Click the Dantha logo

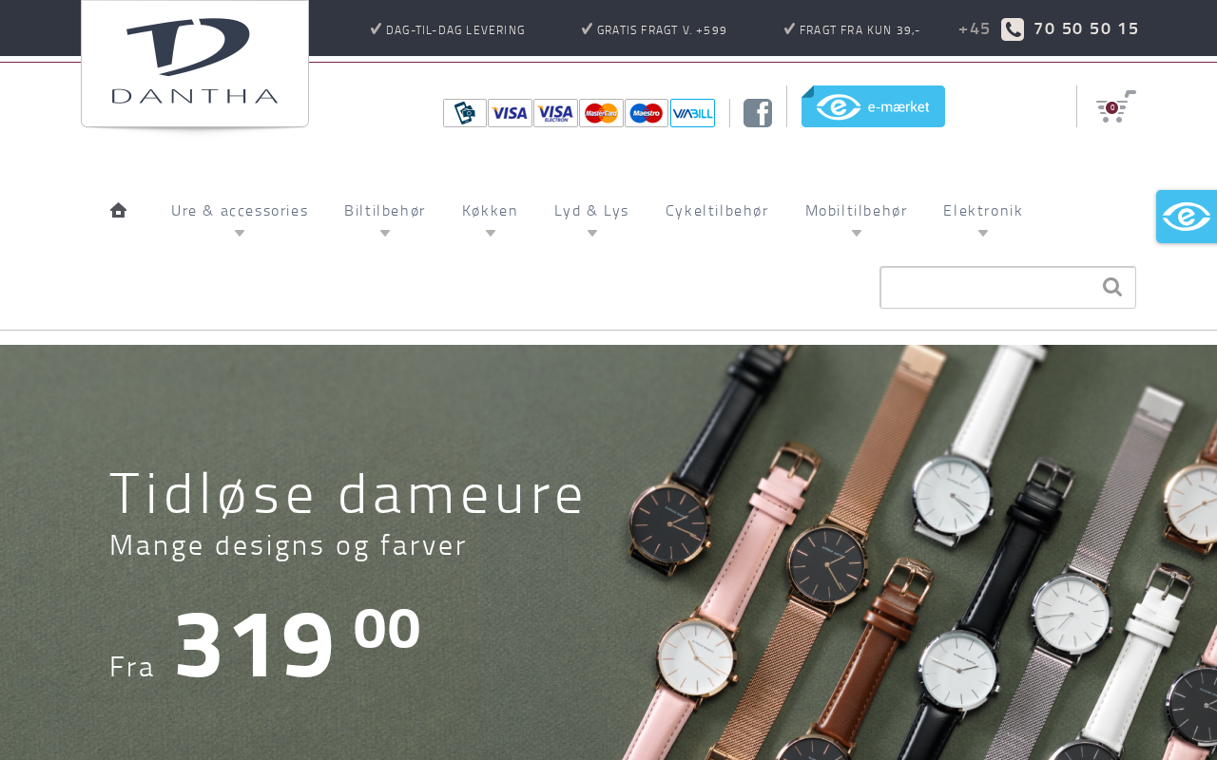coord(195,63)
